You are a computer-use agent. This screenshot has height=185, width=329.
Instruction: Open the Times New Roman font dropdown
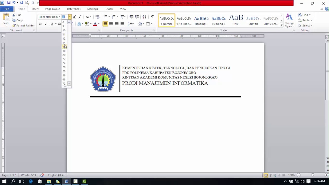59,17
